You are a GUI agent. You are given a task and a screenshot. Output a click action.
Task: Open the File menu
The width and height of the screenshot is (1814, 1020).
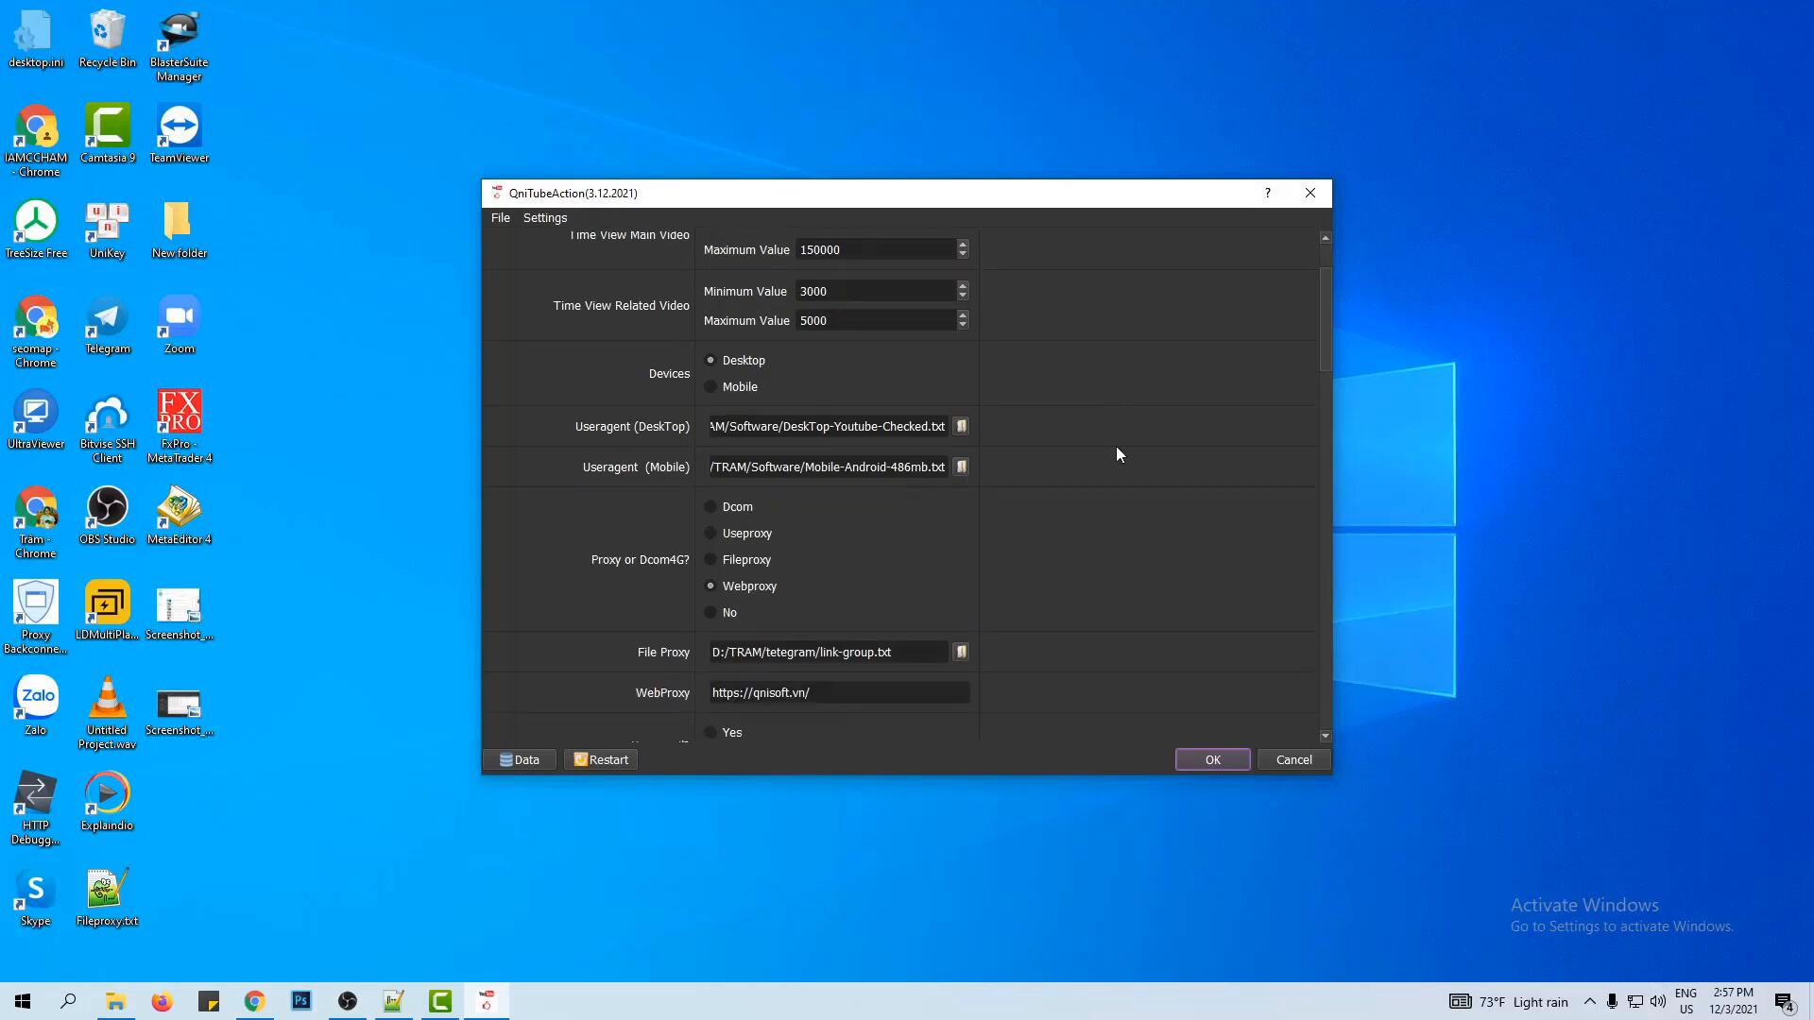(500, 217)
